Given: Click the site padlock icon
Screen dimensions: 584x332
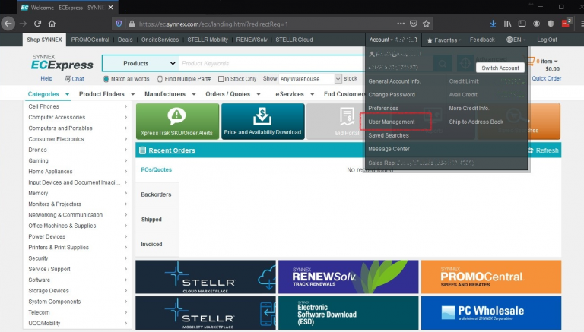Looking at the screenshot, I should pyautogui.click(x=132, y=24).
